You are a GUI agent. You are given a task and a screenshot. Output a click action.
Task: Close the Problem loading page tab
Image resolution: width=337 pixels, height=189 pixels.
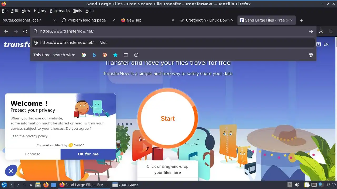(114, 20)
